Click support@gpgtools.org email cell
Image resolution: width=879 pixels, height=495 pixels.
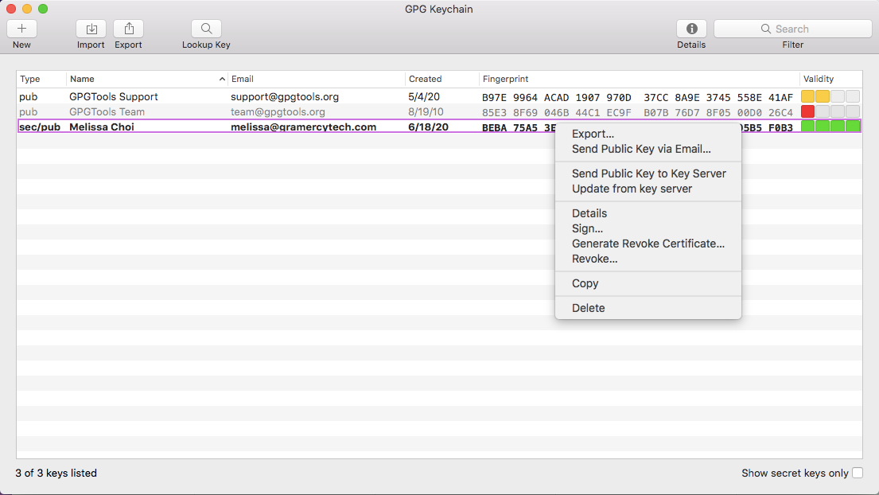pos(285,96)
